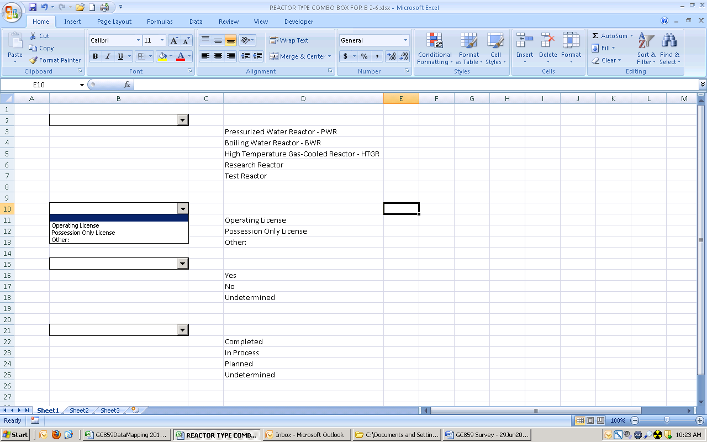Toggle Wrap Text on

[x=288, y=40]
